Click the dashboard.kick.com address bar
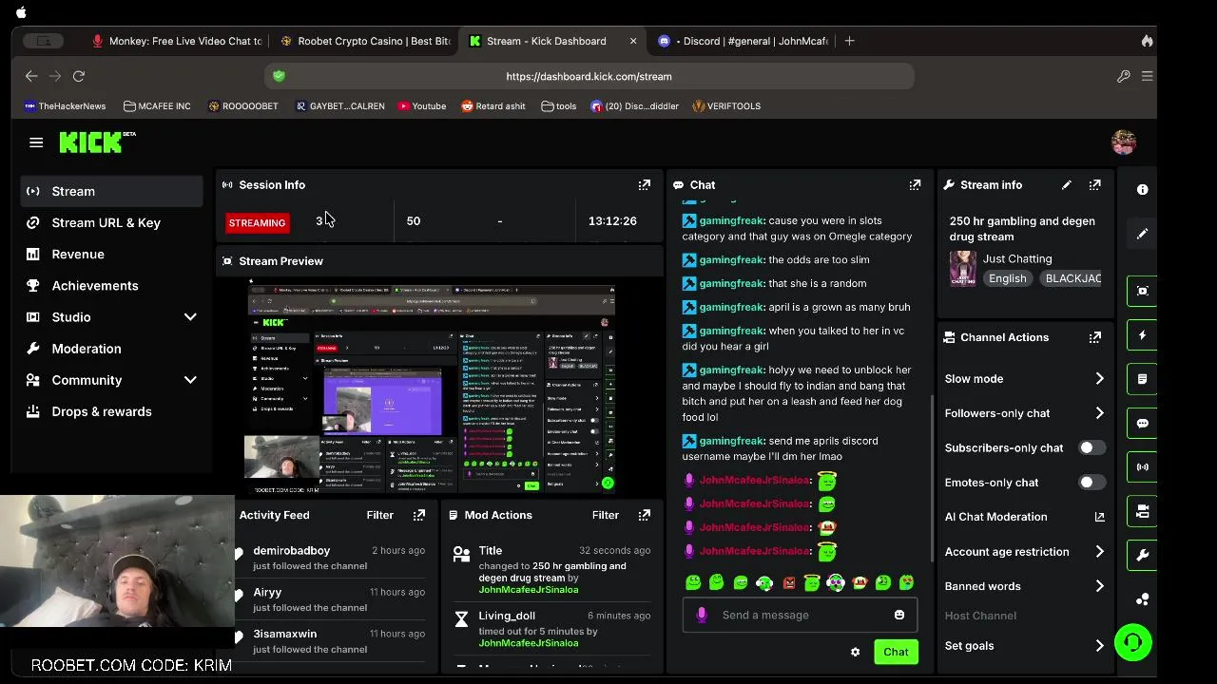Image resolution: width=1217 pixels, height=684 pixels. pyautogui.click(x=589, y=76)
